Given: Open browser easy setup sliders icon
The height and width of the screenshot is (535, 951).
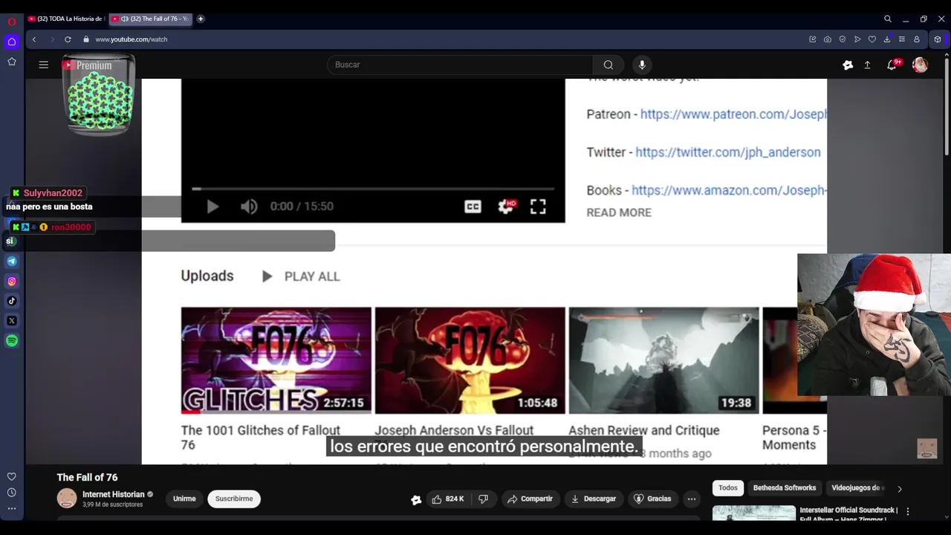Looking at the screenshot, I should 902,39.
